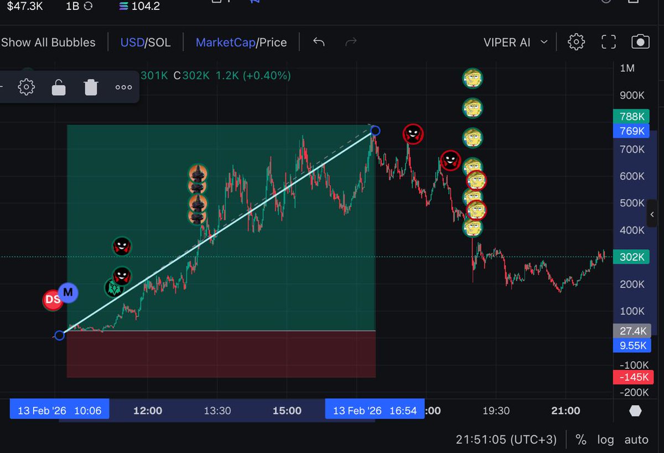Viewport: 664px width, 453px height.
Task: Click the 1M price axis label
Action: pos(627,68)
